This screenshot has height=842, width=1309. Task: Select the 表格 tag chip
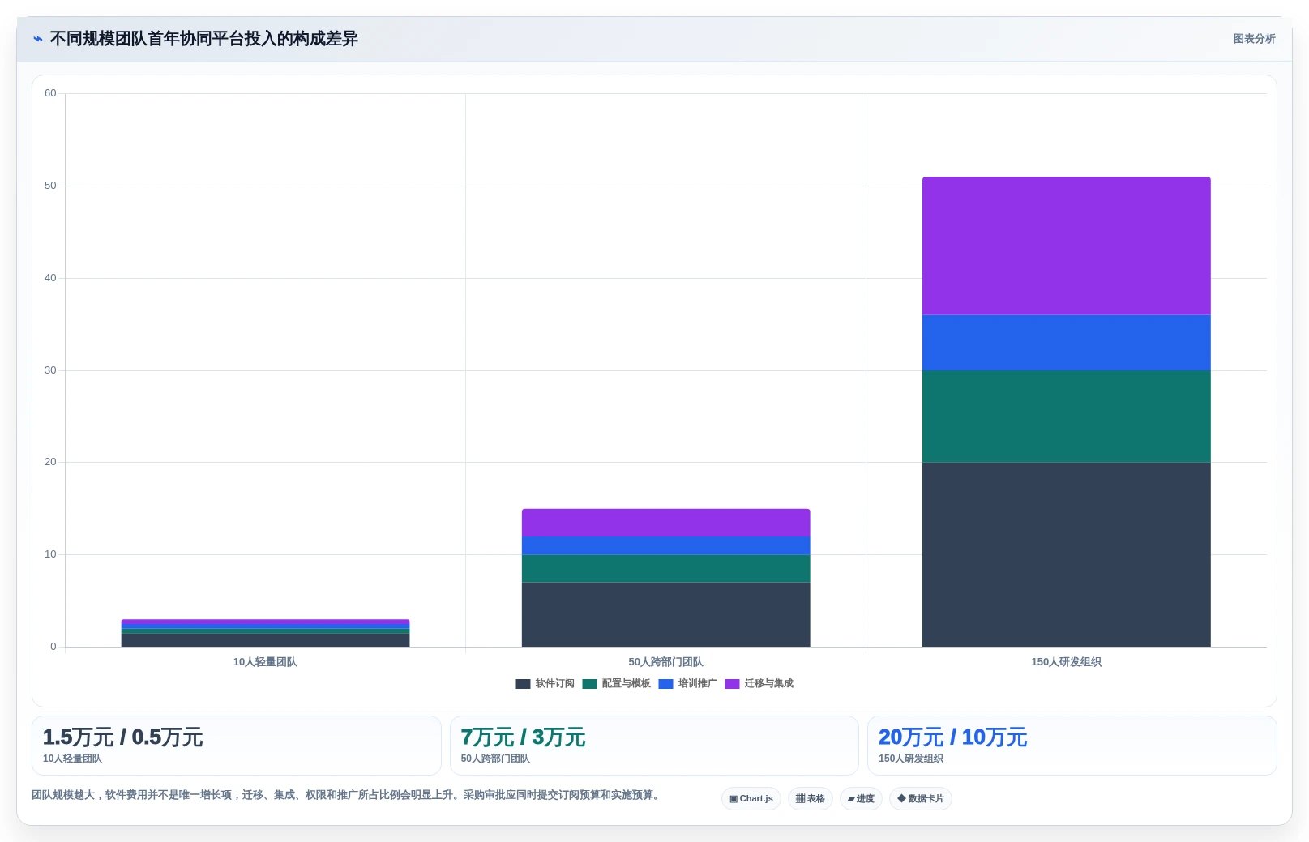(x=810, y=799)
